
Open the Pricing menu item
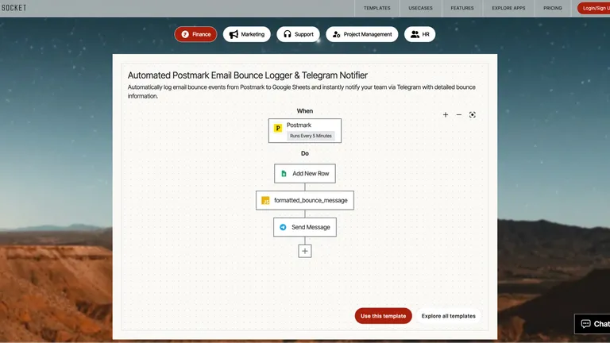pos(553,8)
